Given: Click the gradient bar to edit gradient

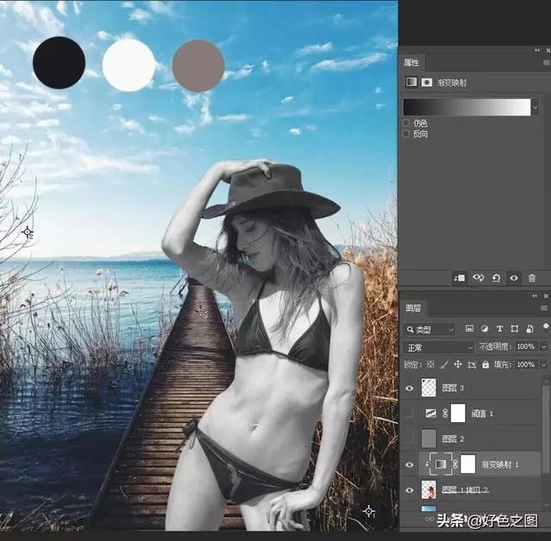Looking at the screenshot, I should click(467, 107).
